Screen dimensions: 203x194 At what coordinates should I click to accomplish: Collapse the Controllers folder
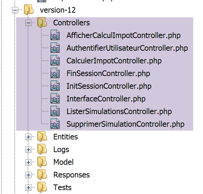[x=28, y=23]
